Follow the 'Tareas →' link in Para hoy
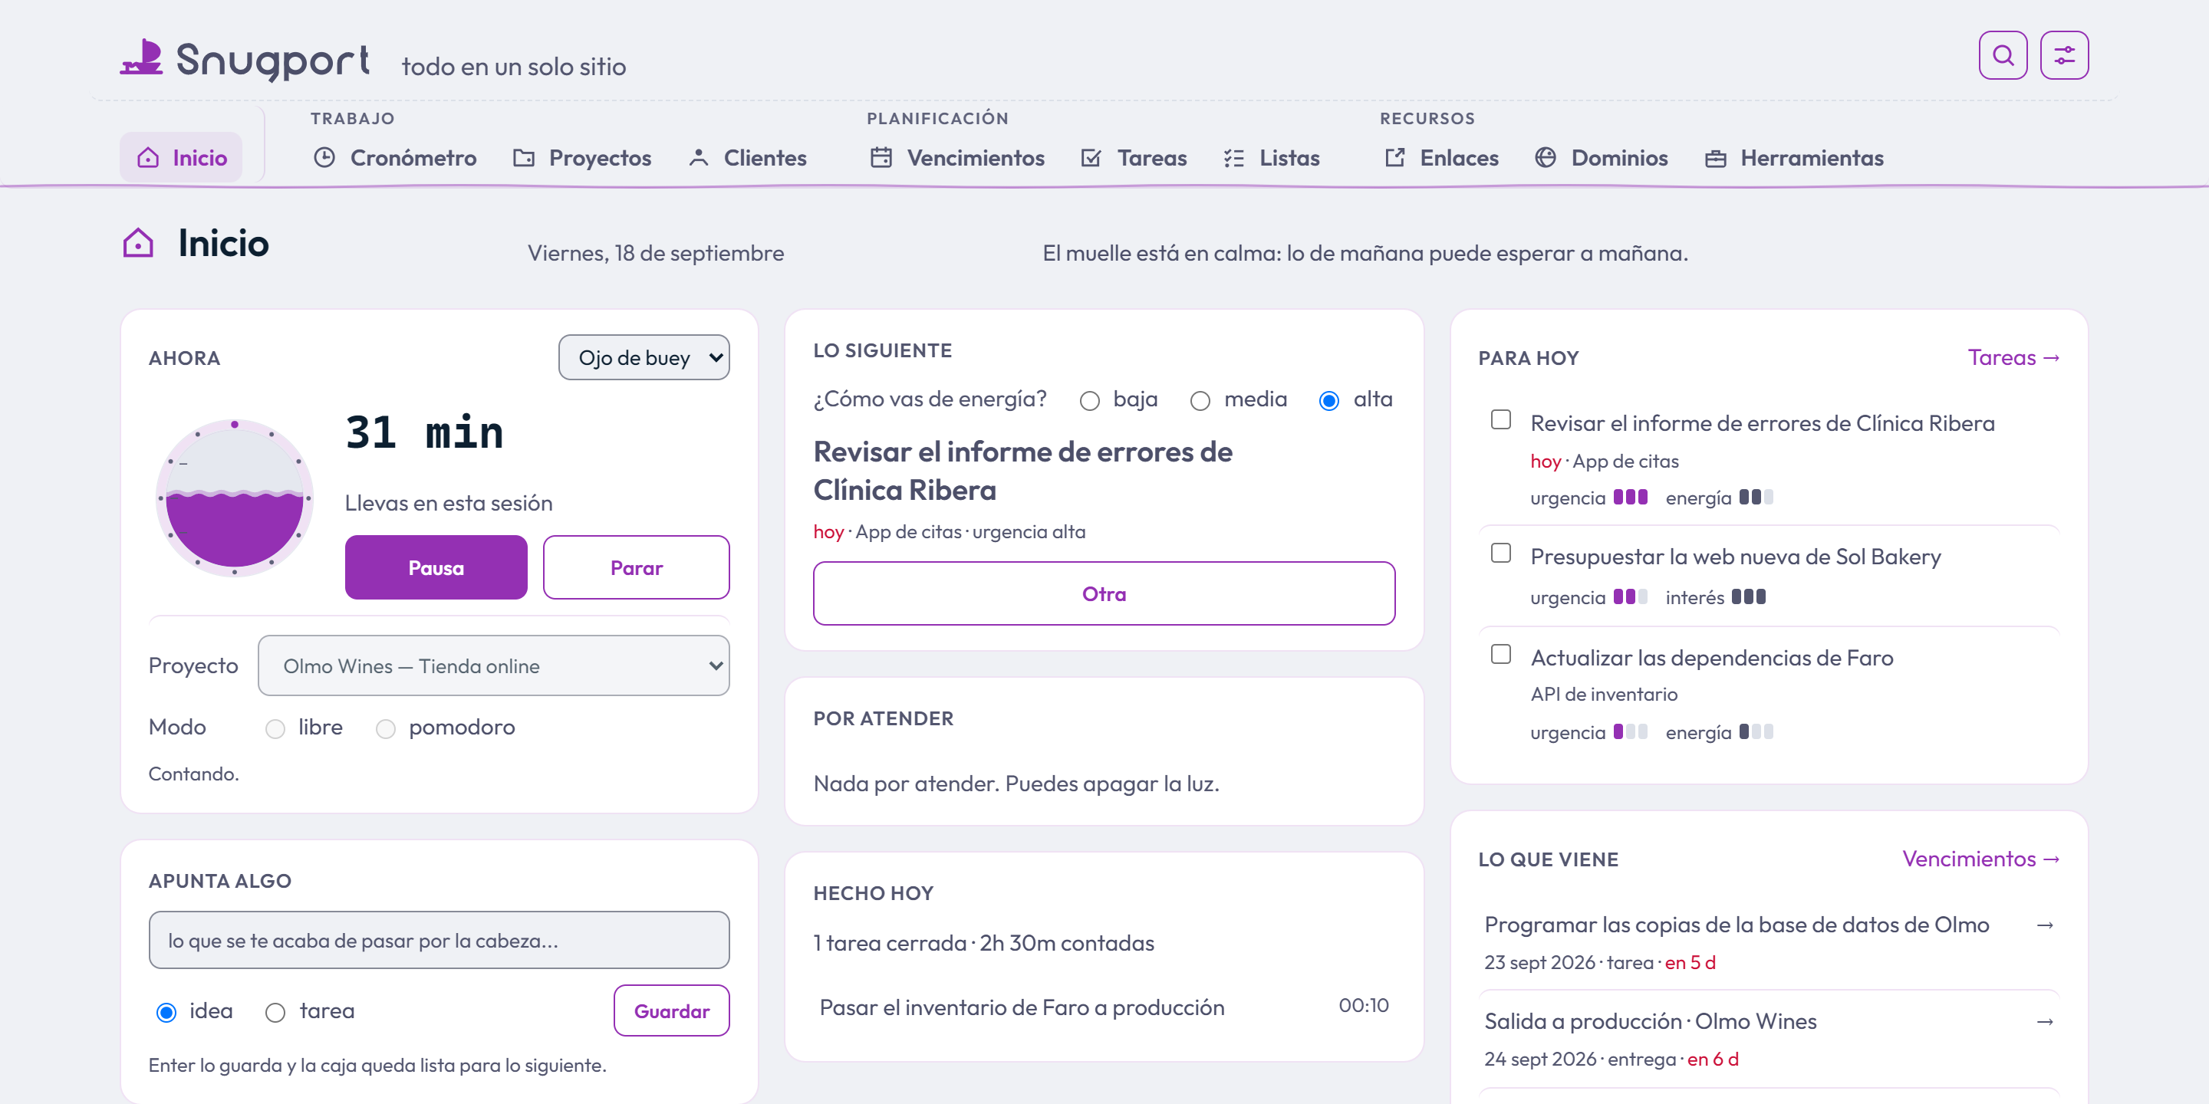Image resolution: width=2209 pixels, height=1104 pixels. (2013, 357)
